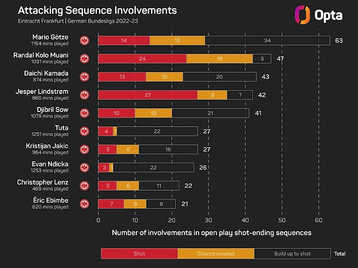Click the club crest beside Evan Ndicka

(x=84, y=167)
